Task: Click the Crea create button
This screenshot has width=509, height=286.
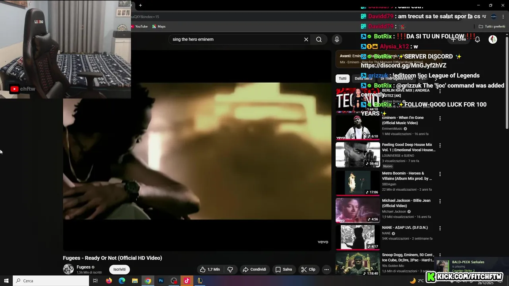Action: (x=458, y=39)
